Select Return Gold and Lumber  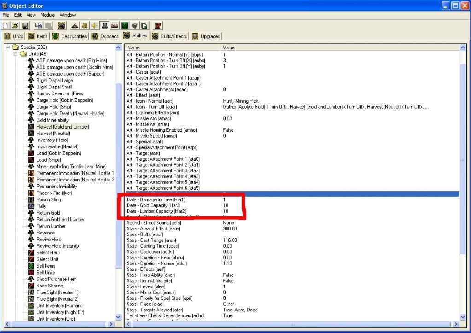tap(60, 219)
